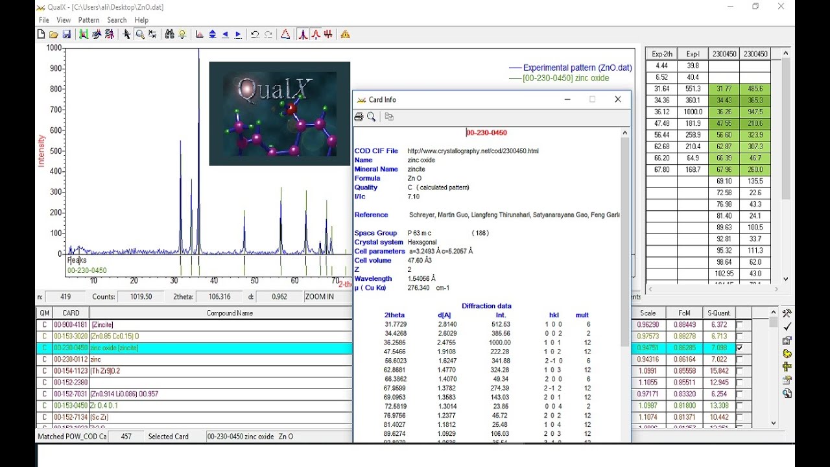Activate the magnifier zoom tool
This screenshot has width=830, height=467.
point(139,34)
